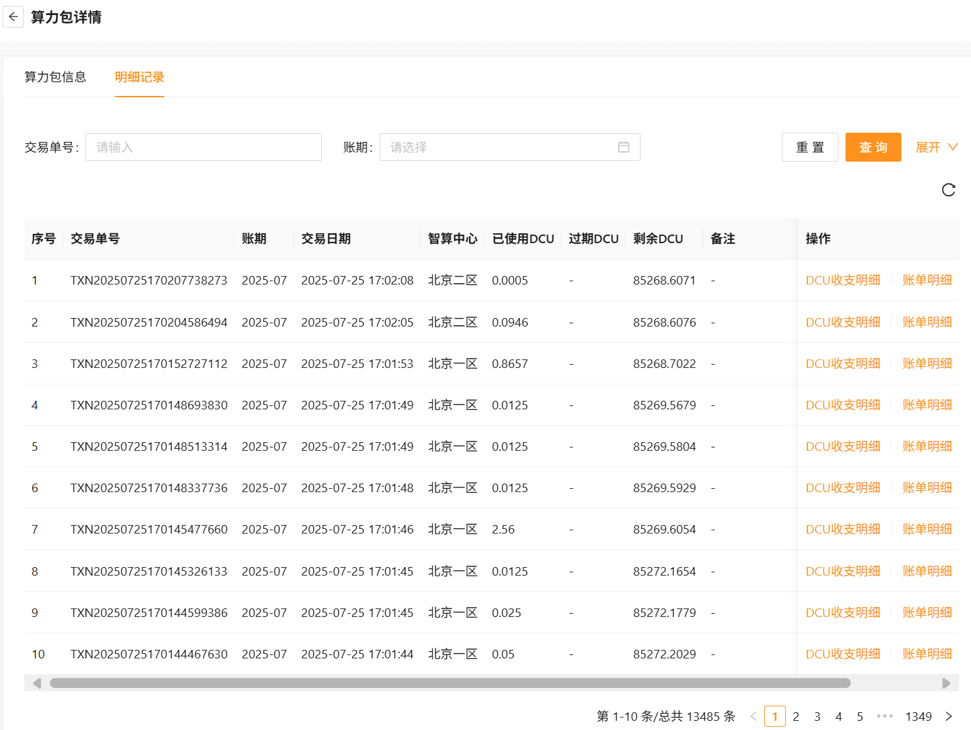
Task: Refresh the table with reload icon
Action: click(x=948, y=190)
